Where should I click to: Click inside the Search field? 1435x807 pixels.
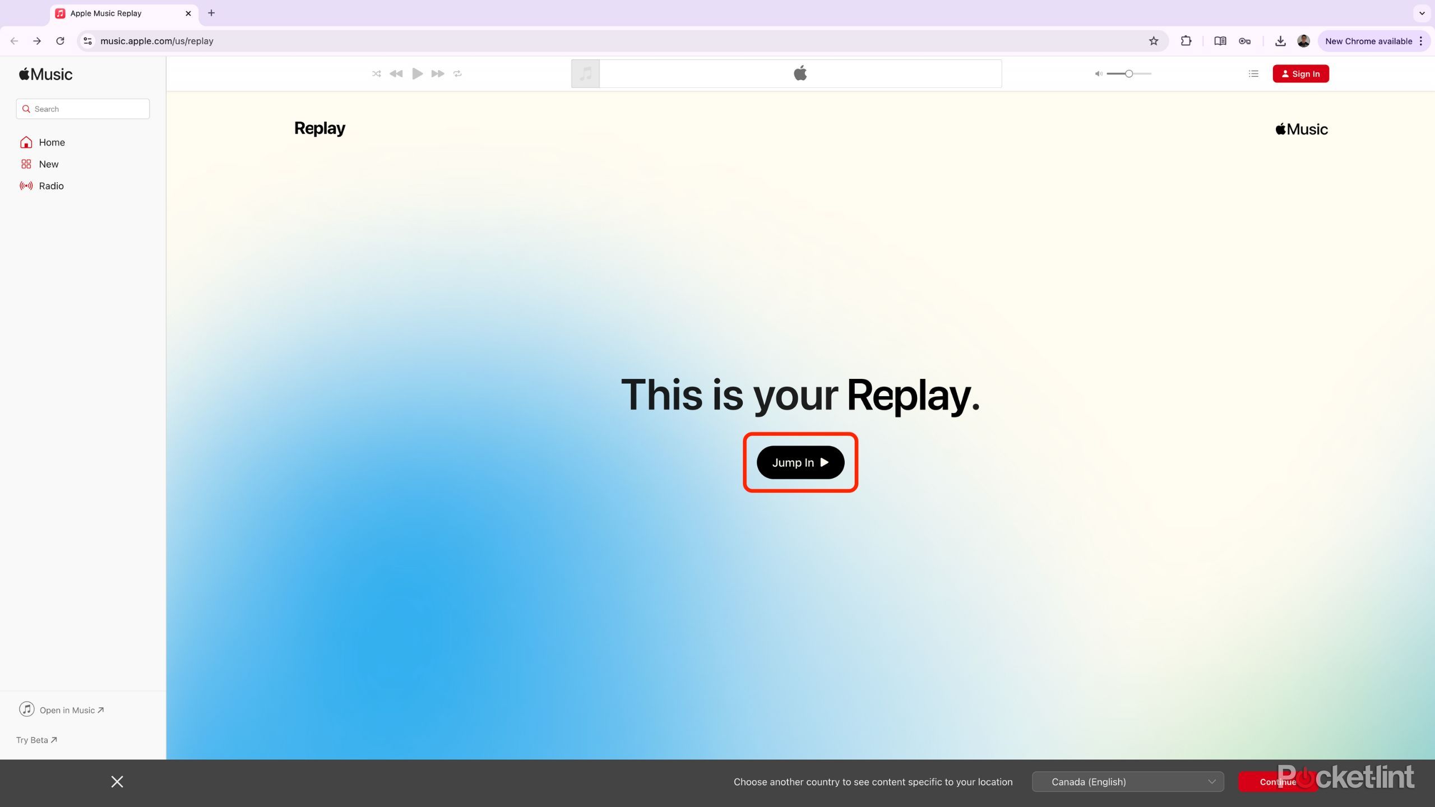pos(82,108)
